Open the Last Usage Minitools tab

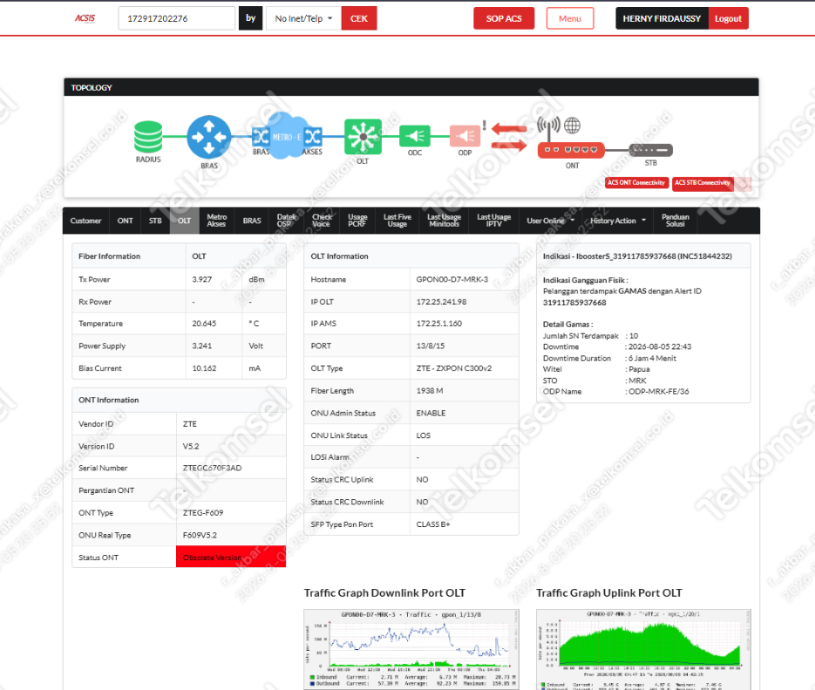pos(444,220)
